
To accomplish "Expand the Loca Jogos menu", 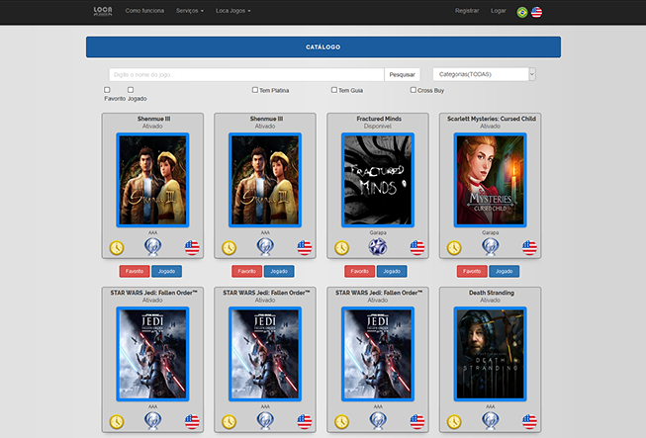I will (232, 11).
